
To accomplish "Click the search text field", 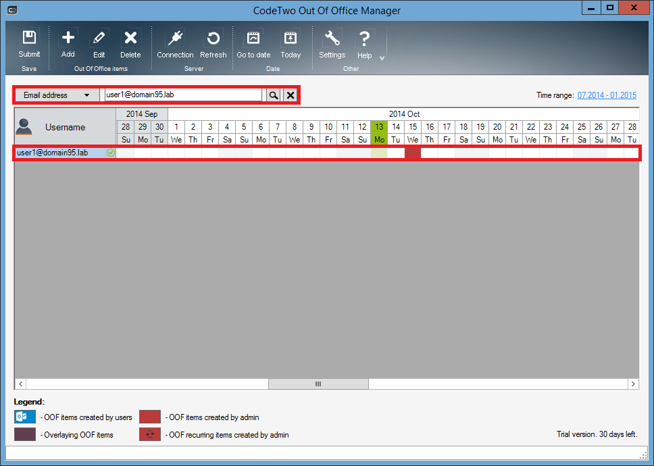I will click(183, 95).
